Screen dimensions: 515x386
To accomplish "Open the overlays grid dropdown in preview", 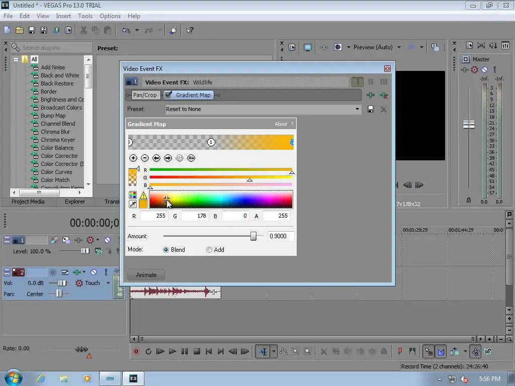I will coord(421,47).
